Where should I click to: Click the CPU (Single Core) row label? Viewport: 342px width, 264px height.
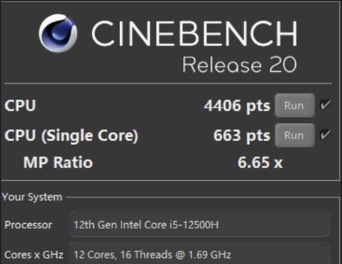click(x=71, y=135)
